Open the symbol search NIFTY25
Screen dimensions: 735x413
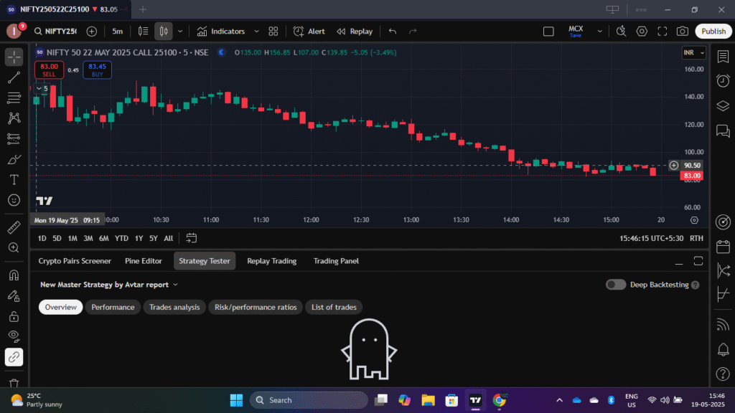coord(55,32)
